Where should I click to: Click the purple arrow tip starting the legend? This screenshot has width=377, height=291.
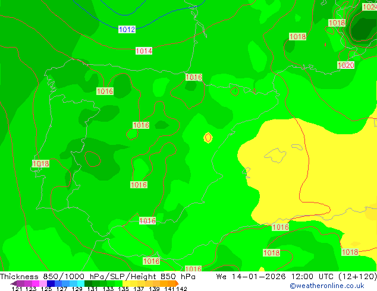14,283
